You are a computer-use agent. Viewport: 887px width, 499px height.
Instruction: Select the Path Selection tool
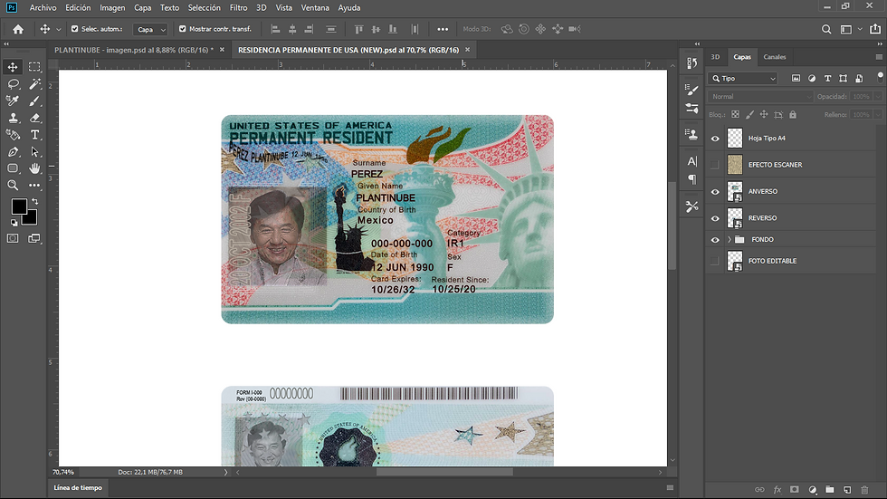pos(34,151)
